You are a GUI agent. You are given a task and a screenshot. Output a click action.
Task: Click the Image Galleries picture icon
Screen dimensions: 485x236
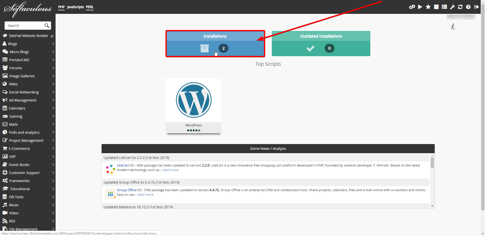pos(5,76)
